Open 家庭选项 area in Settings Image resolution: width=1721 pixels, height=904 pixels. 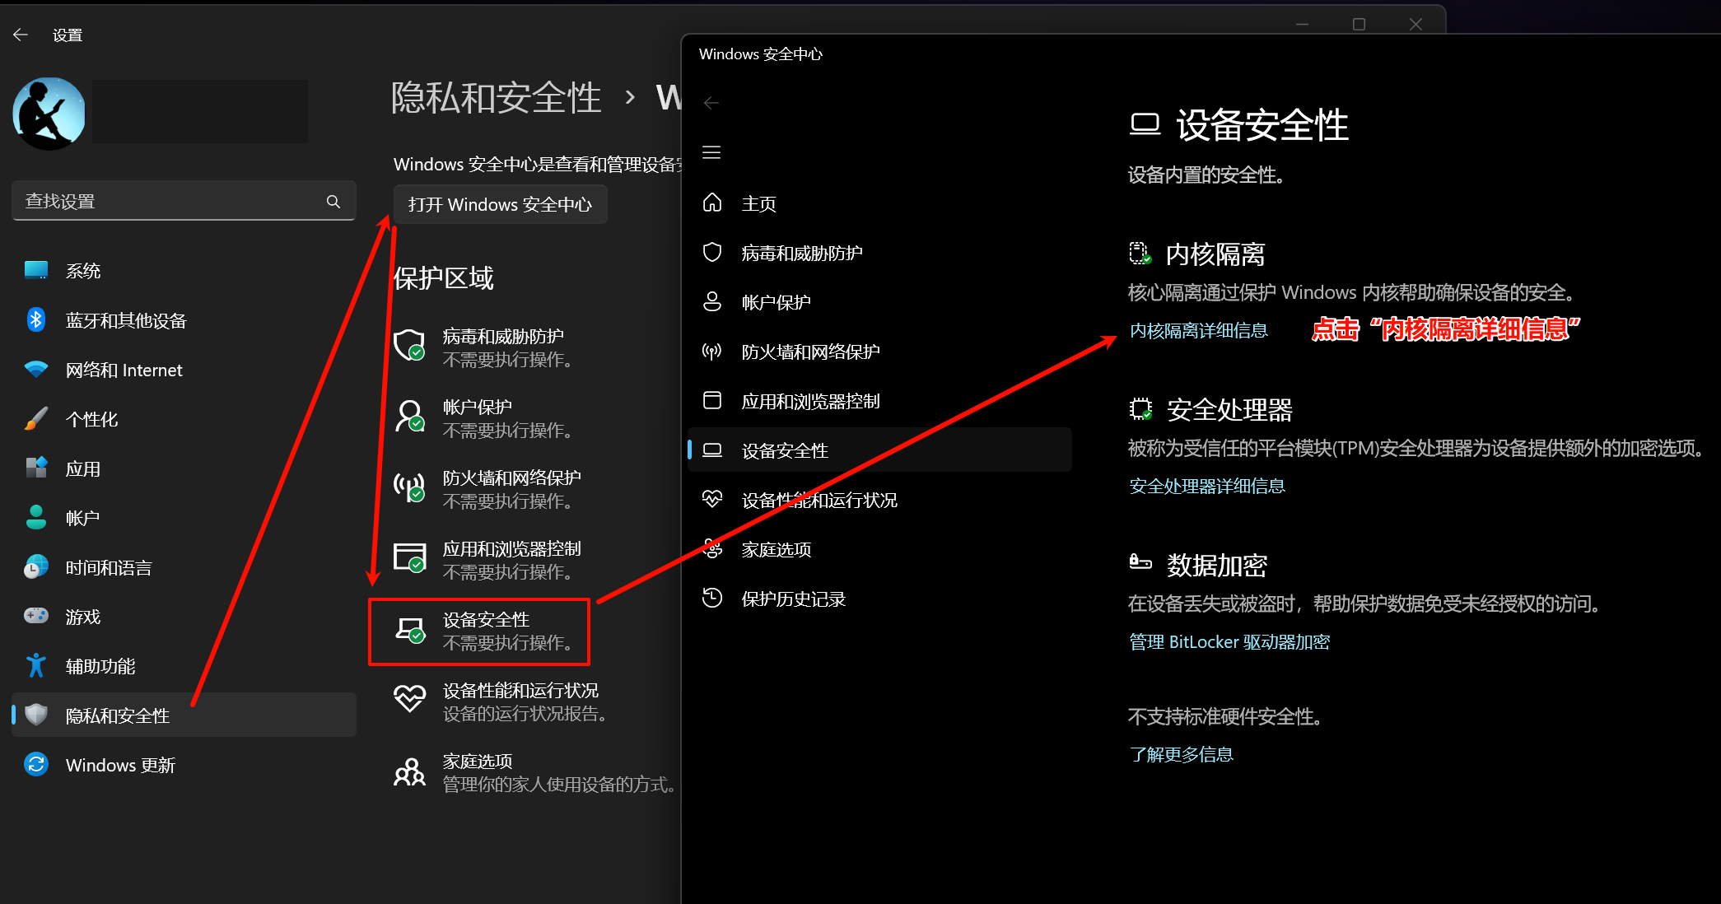[x=535, y=772]
